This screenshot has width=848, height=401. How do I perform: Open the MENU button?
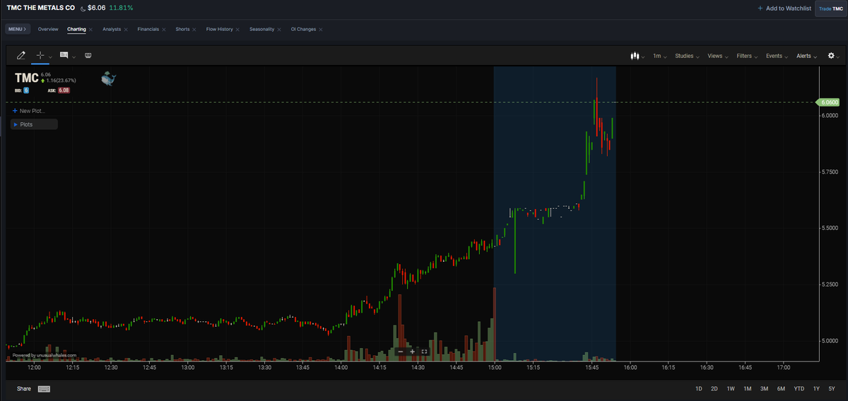click(17, 29)
